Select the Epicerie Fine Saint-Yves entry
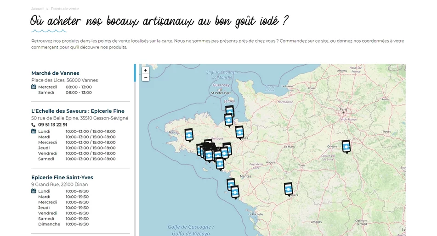 (x=62, y=178)
